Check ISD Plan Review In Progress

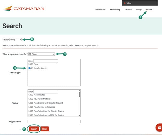(29, 107)
